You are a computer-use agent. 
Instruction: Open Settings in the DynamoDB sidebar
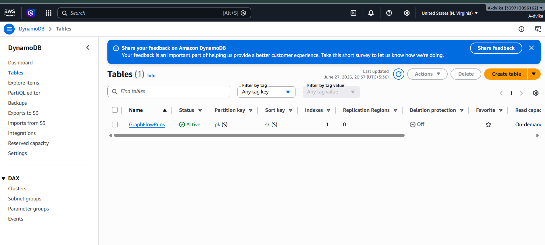click(x=18, y=153)
